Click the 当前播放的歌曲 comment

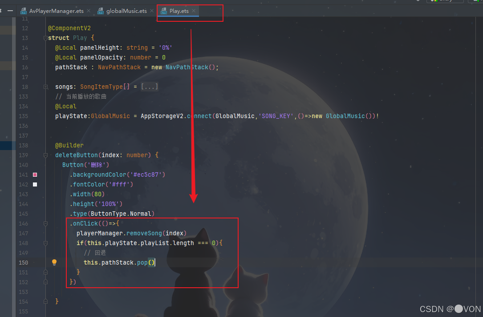point(81,96)
